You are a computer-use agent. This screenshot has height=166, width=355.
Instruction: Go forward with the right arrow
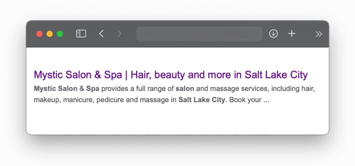point(119,34)
